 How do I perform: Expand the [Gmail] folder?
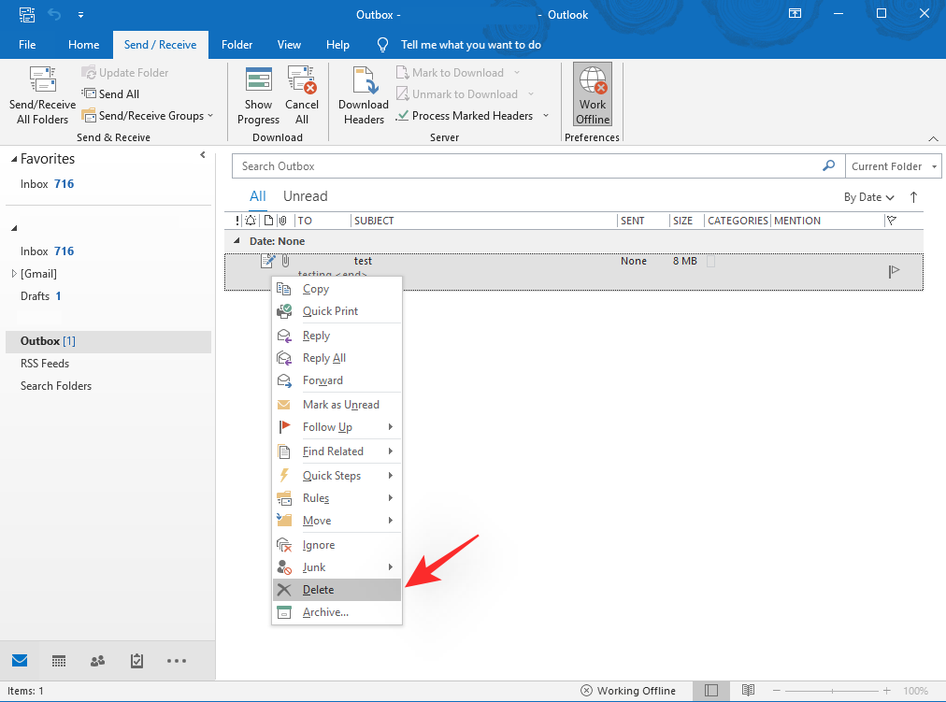point(14,273)
